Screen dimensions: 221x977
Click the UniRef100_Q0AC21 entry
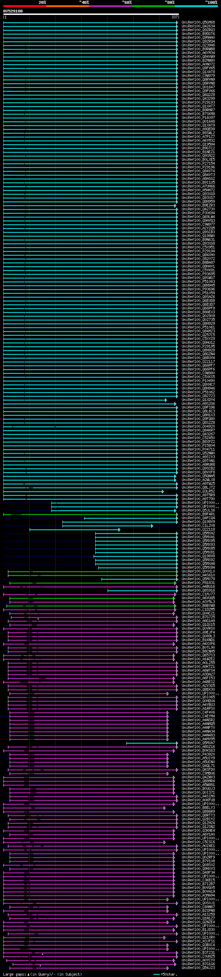click(198, 613)
